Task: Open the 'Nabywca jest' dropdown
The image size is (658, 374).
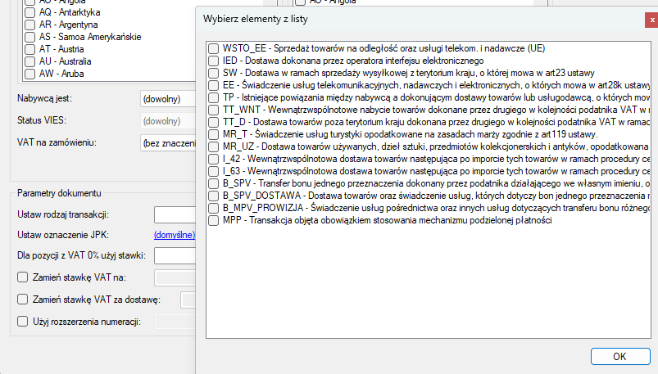Action: (168, 99)
